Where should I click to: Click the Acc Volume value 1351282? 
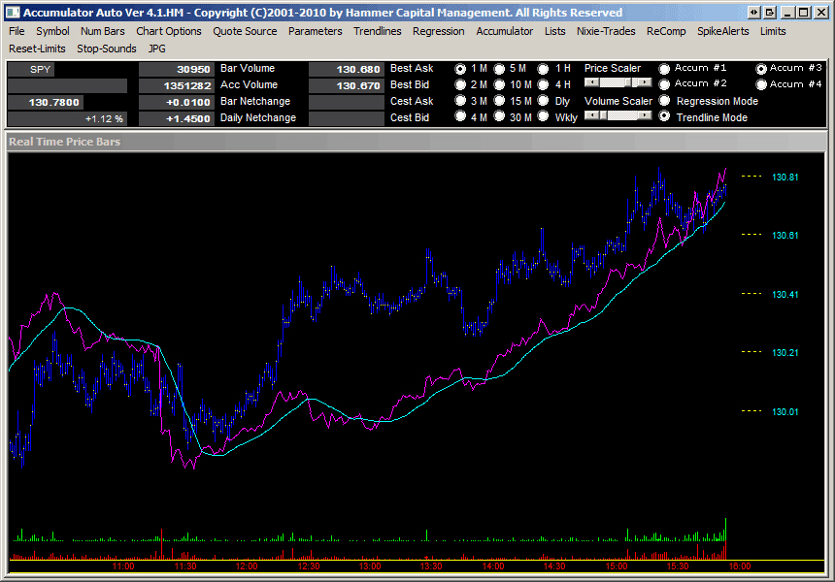coord(177,85)
